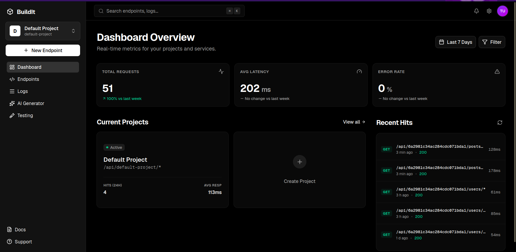Click the funnel icon in Filter button
Viewport: 516px width, 252px height.
[x=485, y=42]
